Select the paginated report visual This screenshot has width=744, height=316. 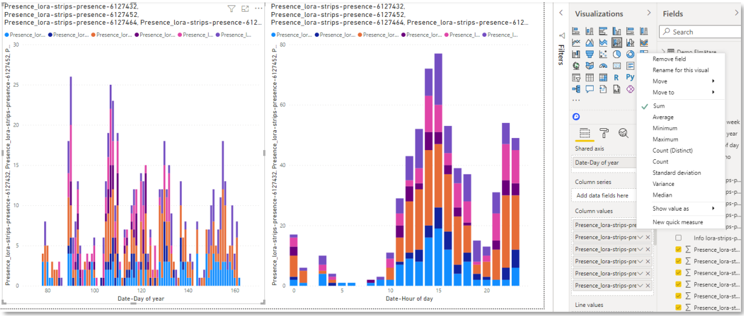point(617,89)
